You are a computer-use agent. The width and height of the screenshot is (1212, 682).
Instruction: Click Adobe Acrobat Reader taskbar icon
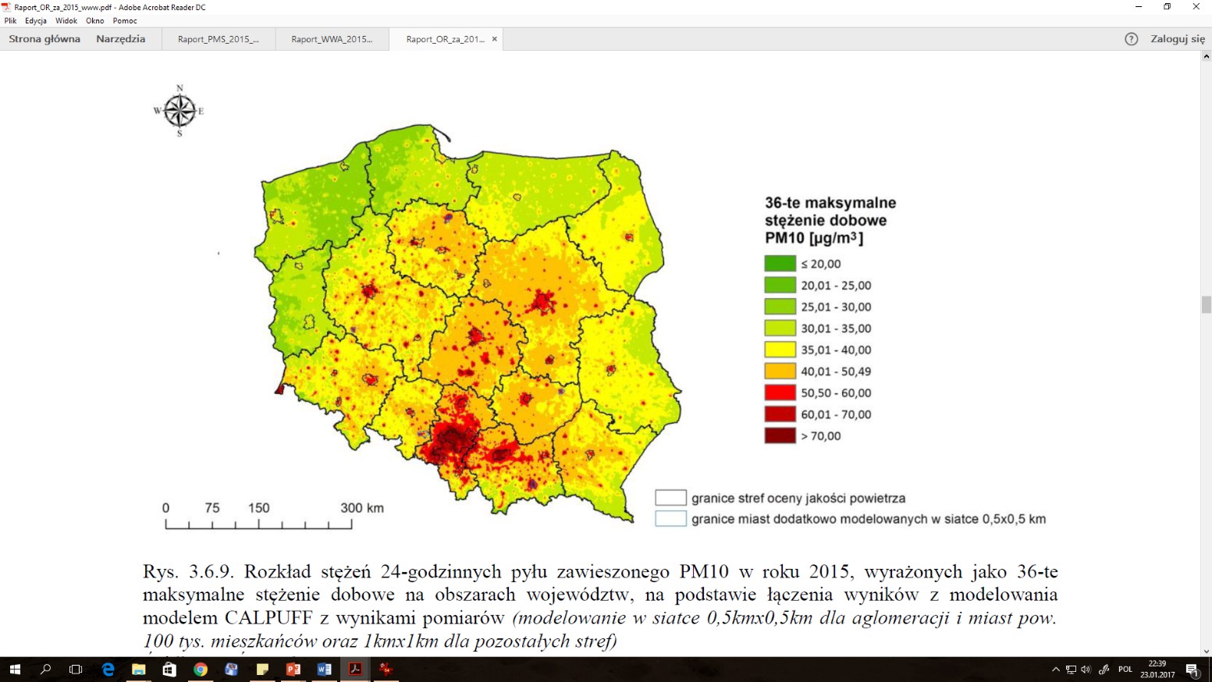355,670
